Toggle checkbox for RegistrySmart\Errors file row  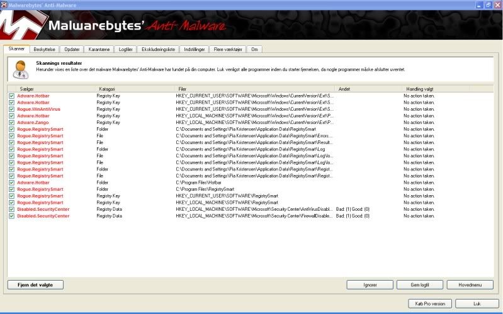tap(11, 136)
